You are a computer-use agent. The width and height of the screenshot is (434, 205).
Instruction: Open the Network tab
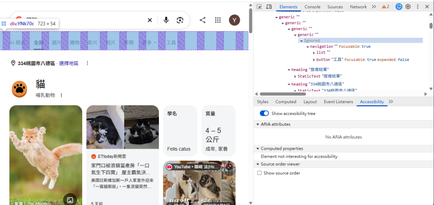358,7
